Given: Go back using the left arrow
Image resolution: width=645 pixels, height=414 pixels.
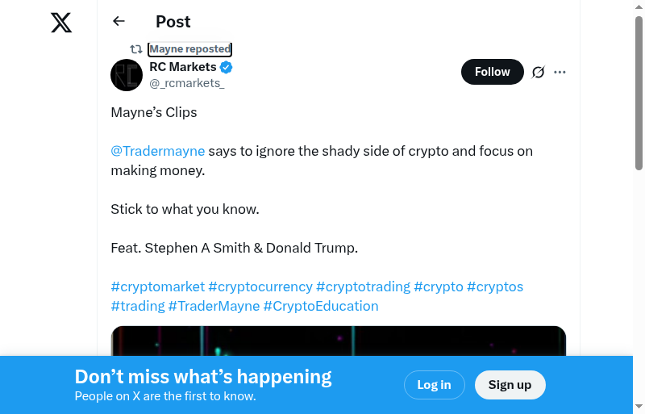Looking at the screenshot, I should [119, 21].
